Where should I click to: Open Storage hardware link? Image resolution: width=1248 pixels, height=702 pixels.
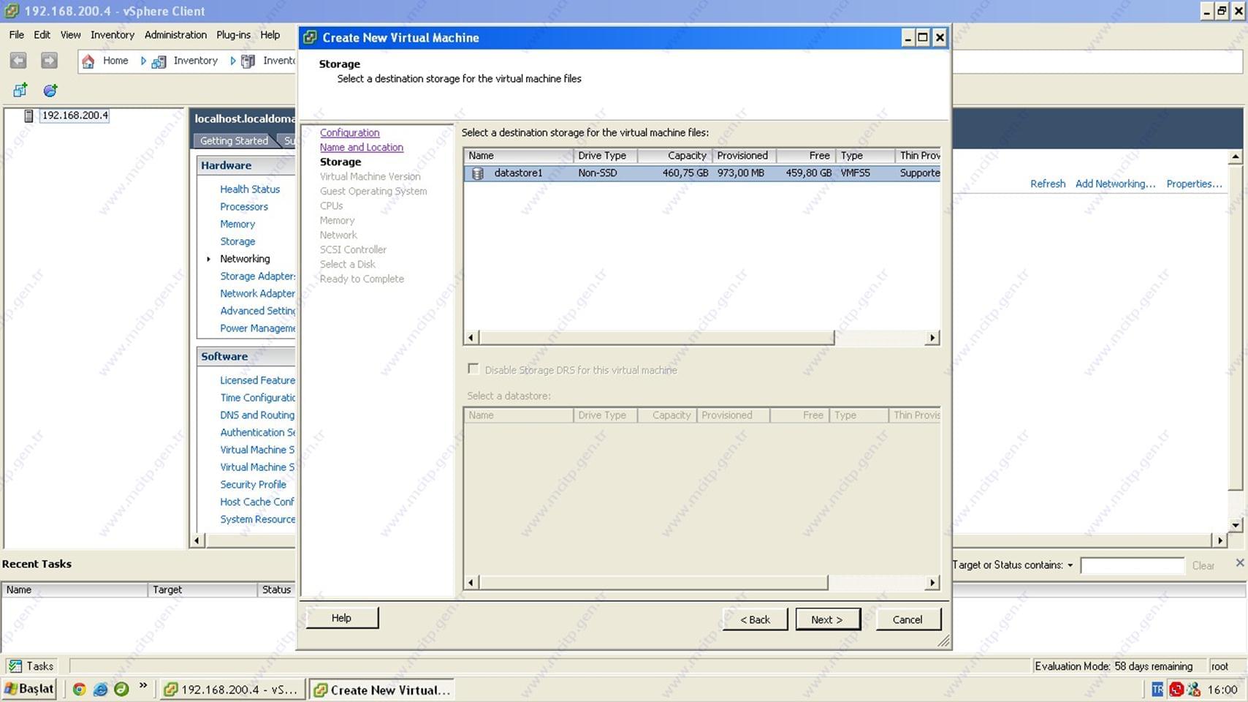(x=237, y=241)
